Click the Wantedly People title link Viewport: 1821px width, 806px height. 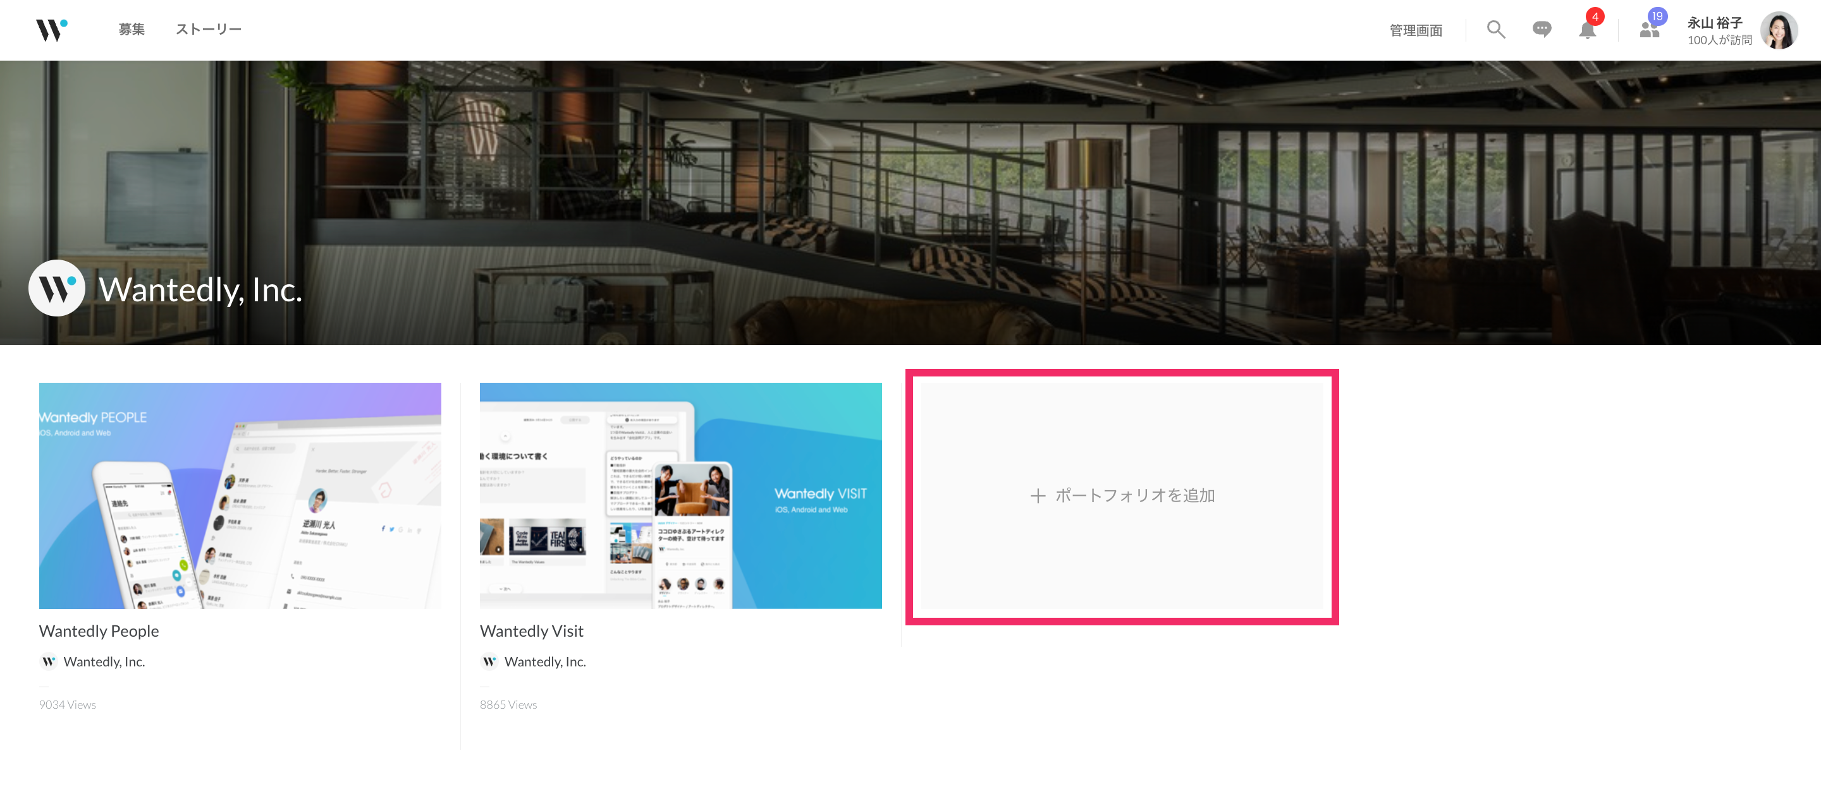coord(99,631)
